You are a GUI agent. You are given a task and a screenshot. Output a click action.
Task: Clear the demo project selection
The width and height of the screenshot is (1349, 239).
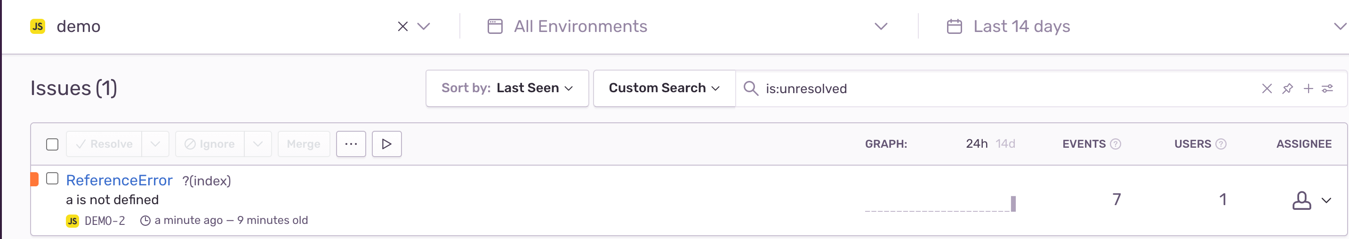point(402,26)
